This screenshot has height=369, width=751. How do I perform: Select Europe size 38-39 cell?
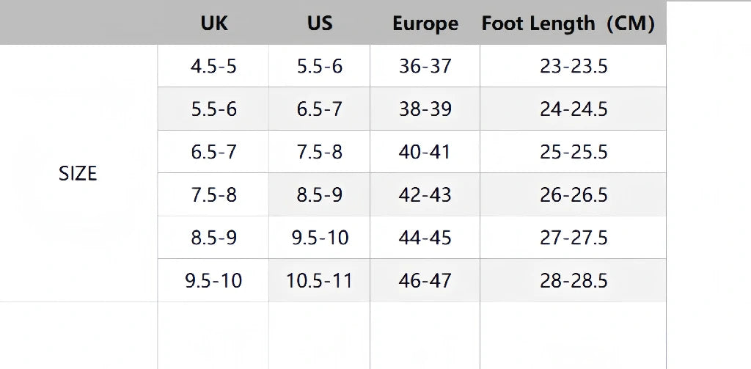[x=425, y=109]
